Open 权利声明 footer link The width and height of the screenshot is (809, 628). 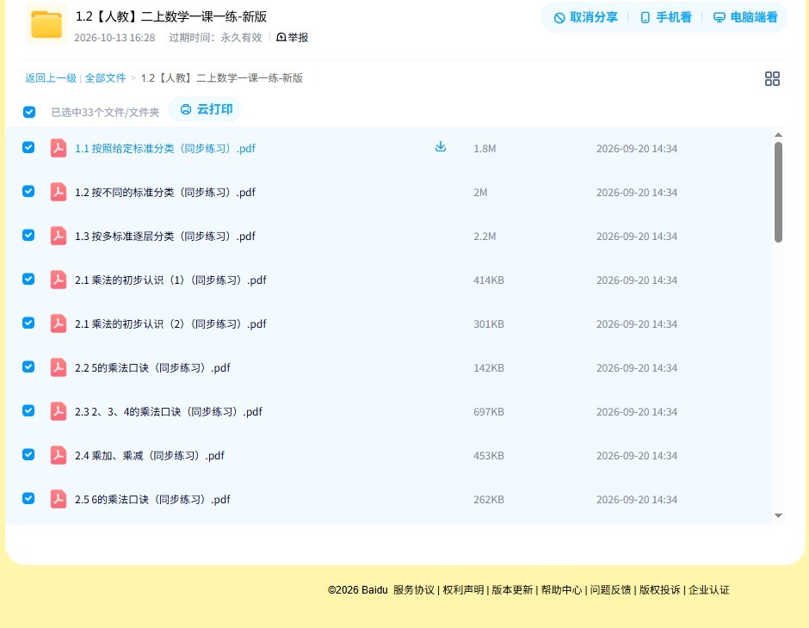(x=463, y=590)
